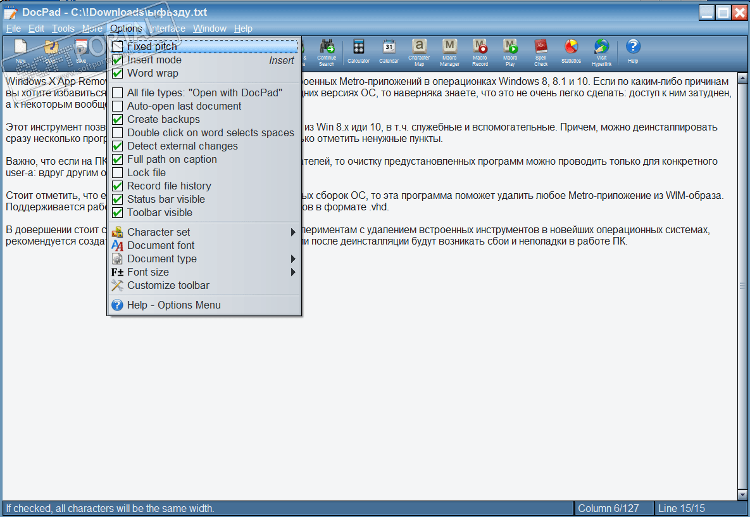
Task: Hide the status bar via Status bar visible
Action: [117, 199]
